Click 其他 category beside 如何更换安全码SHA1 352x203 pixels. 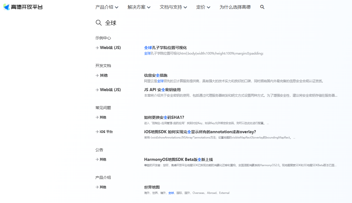click(101, 117)
